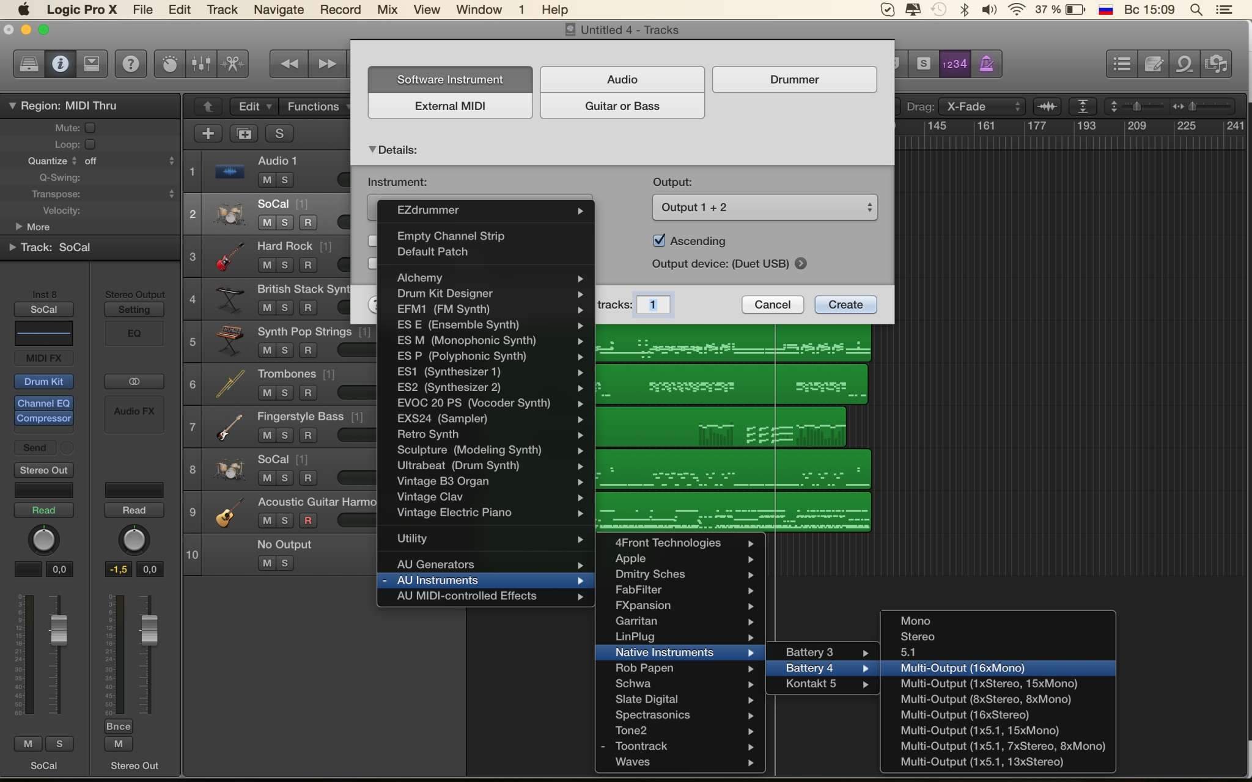This screenshot has height=782, width=1252.
Task: Choose Multi-Output (16xStereo) menu entry
Action: click(x=964, y=715)
